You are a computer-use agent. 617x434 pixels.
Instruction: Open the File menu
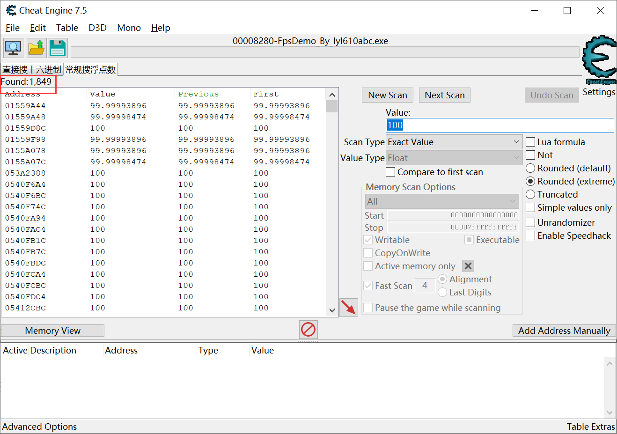point(13,28)
